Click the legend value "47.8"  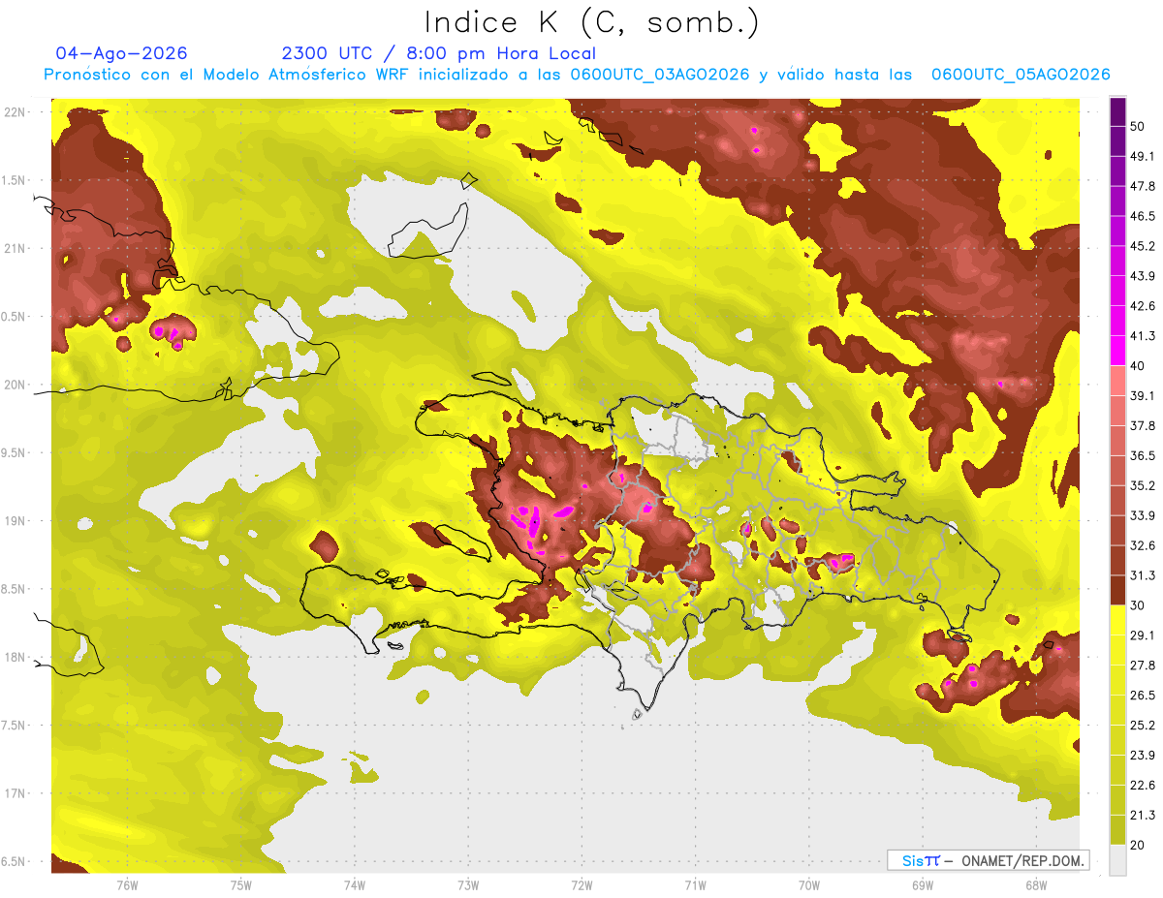[1143, 186]
